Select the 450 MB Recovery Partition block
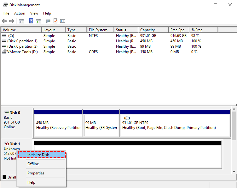Image resolution: width=237 pixels, height=188 pixels. click(58, 125)
